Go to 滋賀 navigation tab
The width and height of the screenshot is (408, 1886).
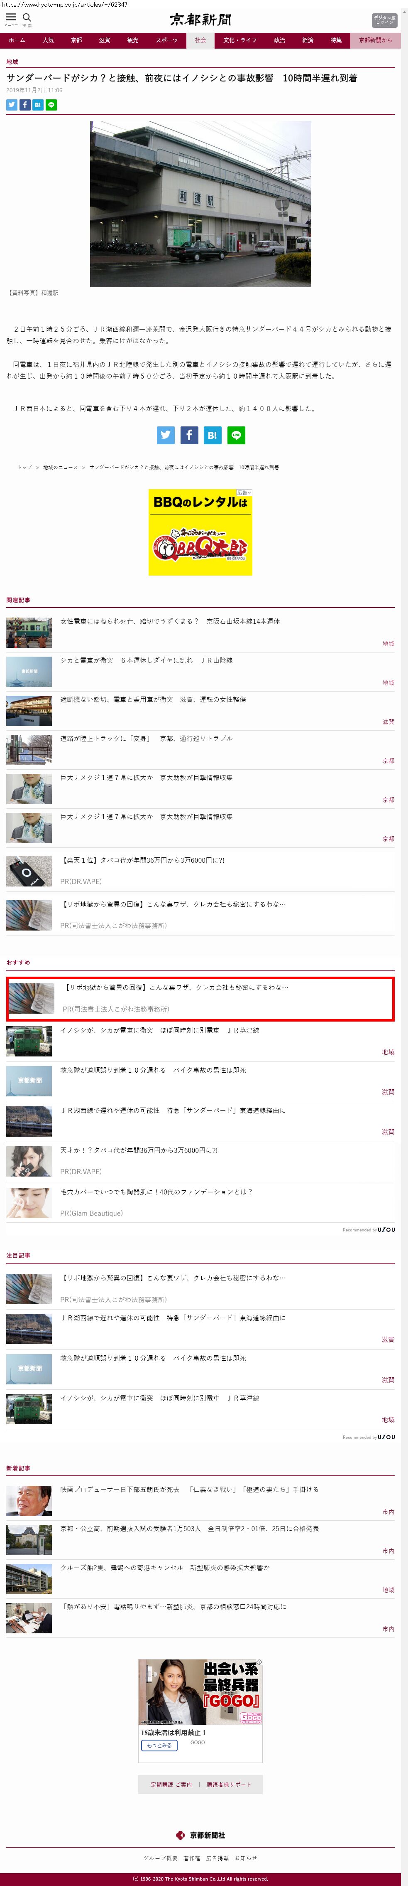105,40
